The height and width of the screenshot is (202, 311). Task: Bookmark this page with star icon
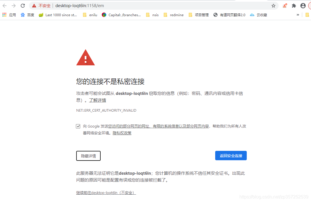pos(273,6)
